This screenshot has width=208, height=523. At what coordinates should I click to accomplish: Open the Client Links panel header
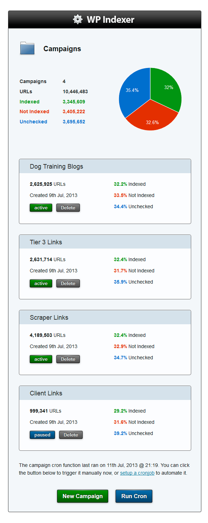[x=105, y=393]
